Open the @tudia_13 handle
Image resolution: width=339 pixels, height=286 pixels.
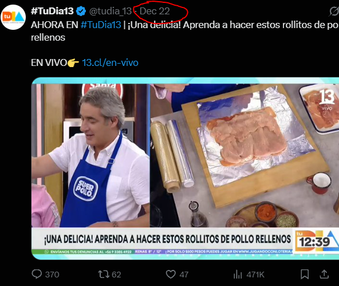pyautogui.click(x=111, y=11)
